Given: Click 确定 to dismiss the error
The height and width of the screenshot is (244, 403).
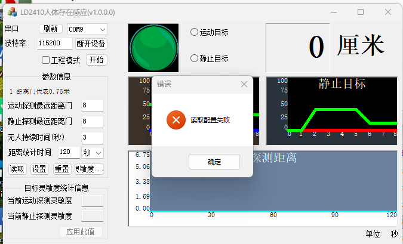Looking at the screenshot, I should (214, 162).
